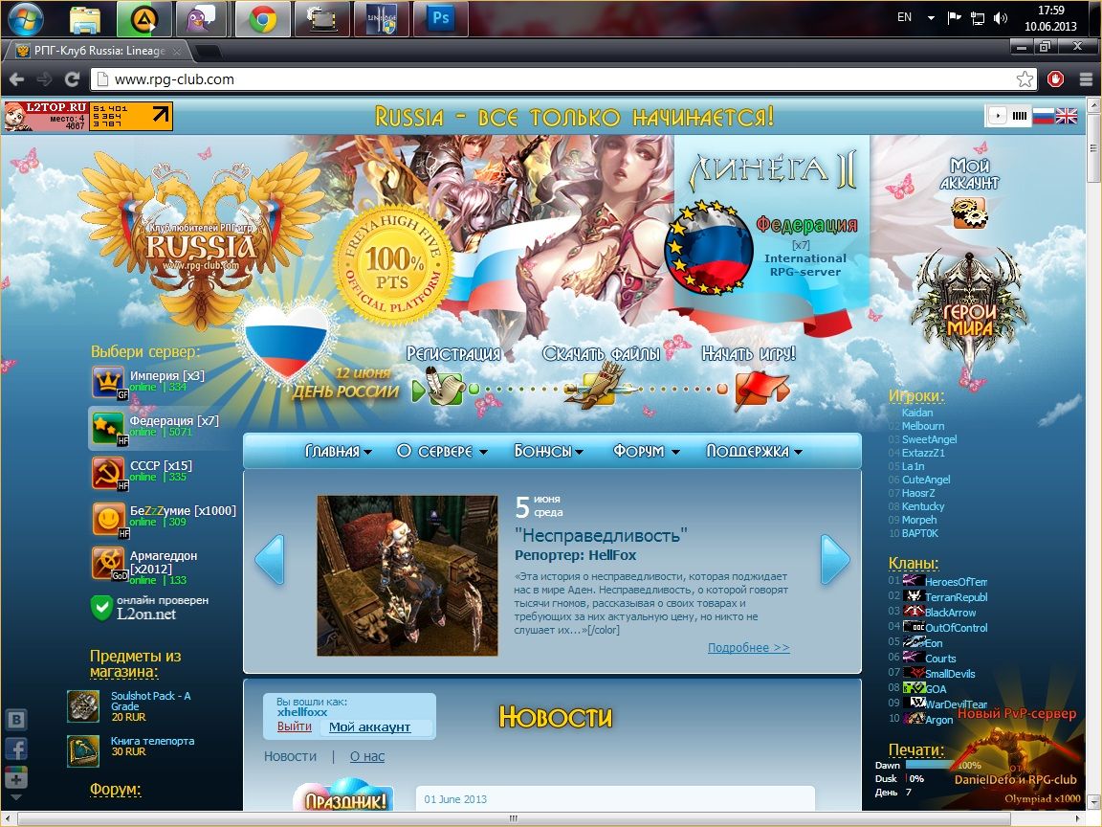Screen dimensions: 1102x827
Task: Switch site language to English flag
Action: (1067, 116)
